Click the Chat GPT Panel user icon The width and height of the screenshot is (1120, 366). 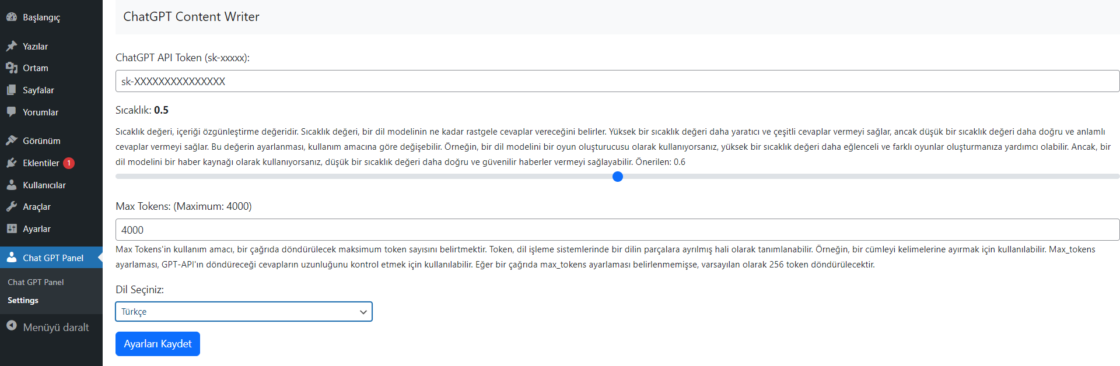12,257
